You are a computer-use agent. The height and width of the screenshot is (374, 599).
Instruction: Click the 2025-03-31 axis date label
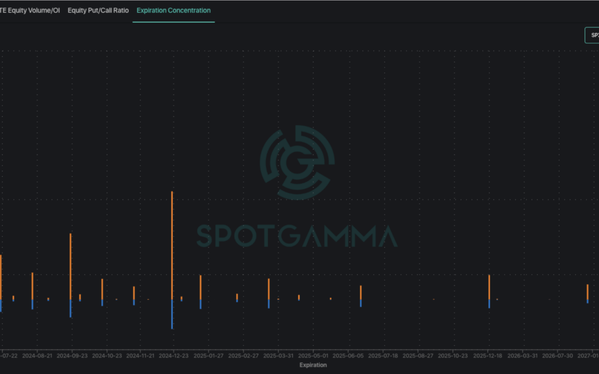278,356
